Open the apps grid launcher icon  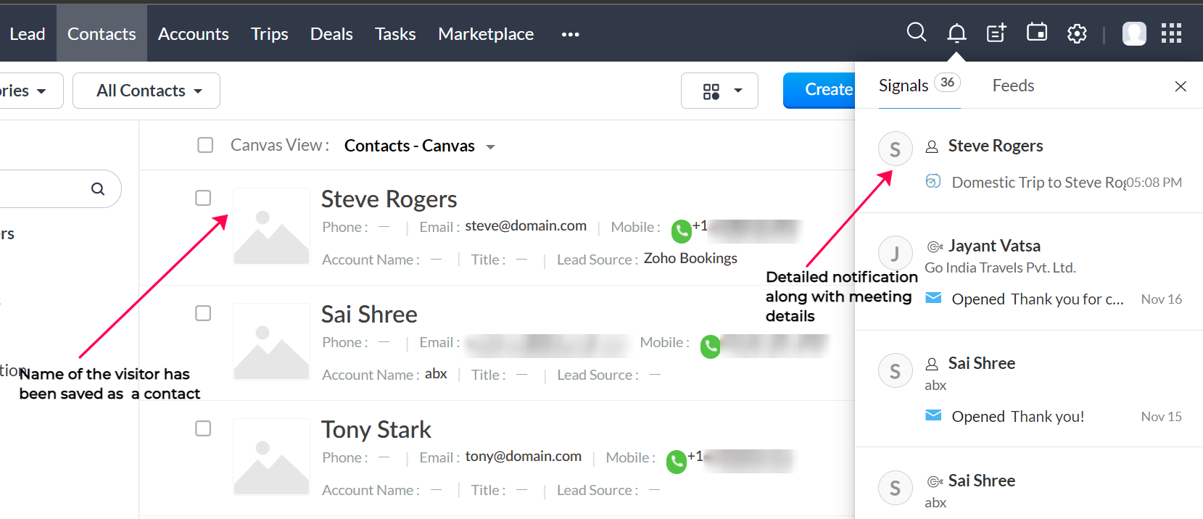(x=1171, y=33)
